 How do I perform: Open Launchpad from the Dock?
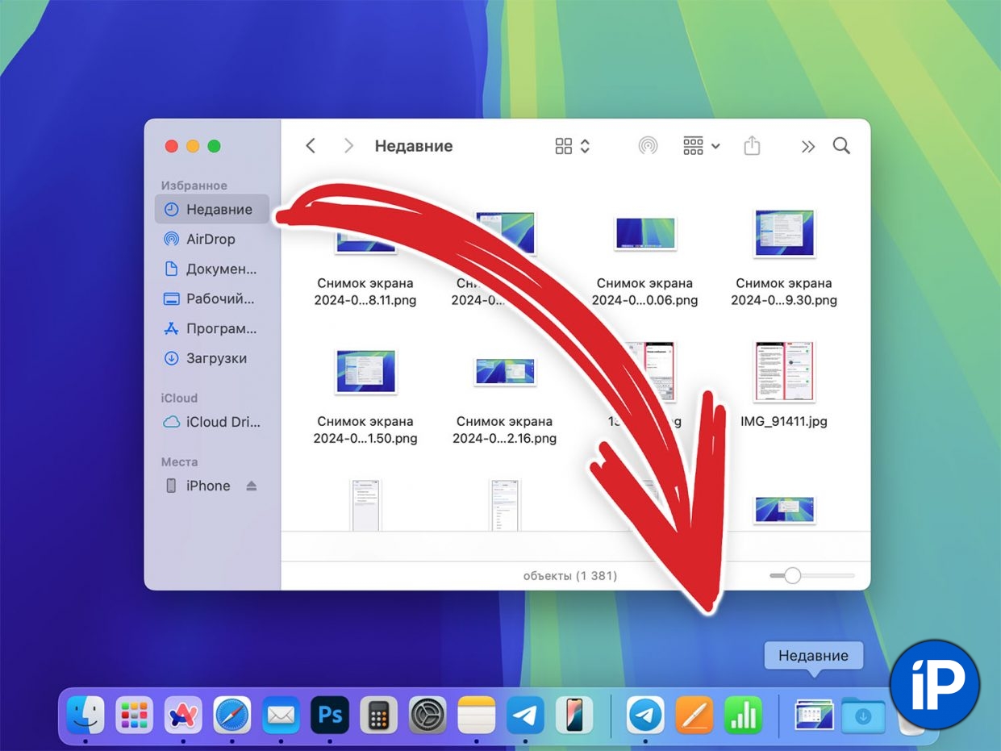(134, 714)
